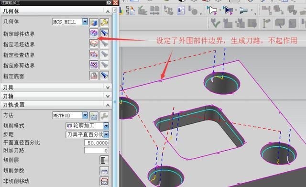Click greyed wrench icon in 方法 row
The width and height of the screenshot is (306, 187).
[104, 116]
